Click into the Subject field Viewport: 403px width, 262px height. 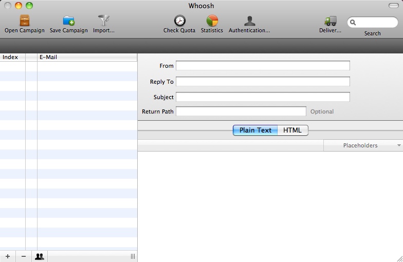click(x=263, y=97)
